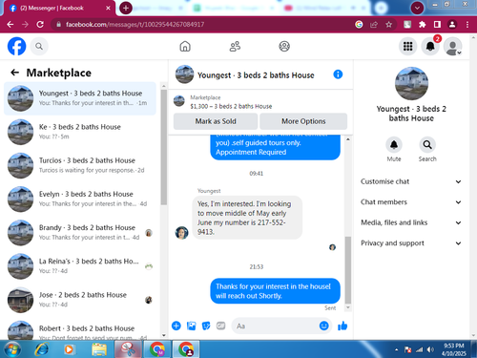Viewport: 477px width, 358px height.
Task: Open the Friends icon in top navigation
Action: pyautogui.click(x=235, y=46)
